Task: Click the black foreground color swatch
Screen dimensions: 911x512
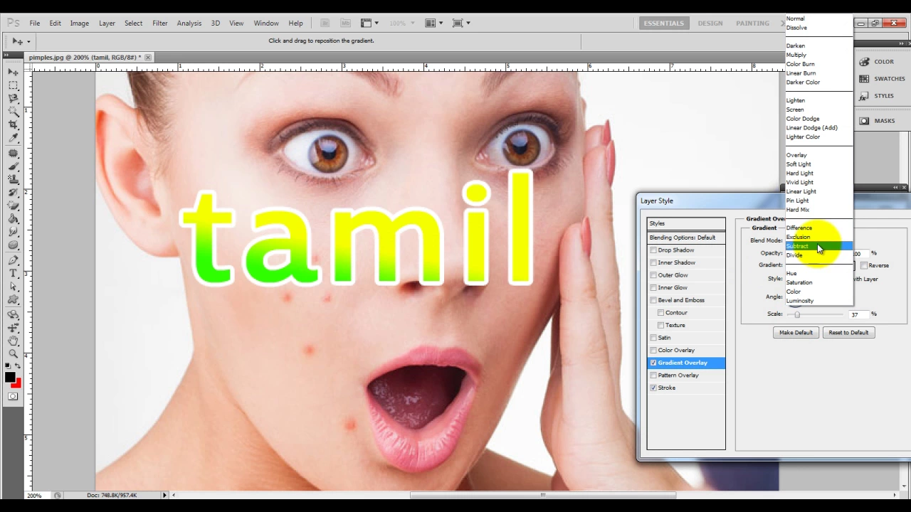Action: (x=10, y=378)
